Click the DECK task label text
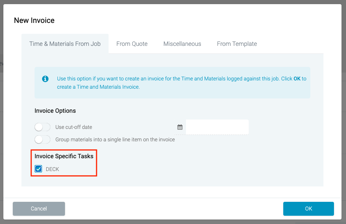 [x=52, y=169]
